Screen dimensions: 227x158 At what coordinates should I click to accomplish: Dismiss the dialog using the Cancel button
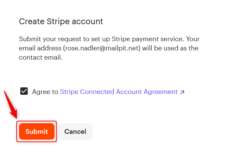pos(75,131)
